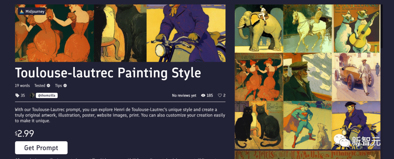View the vintage race car image

[356, 77]
